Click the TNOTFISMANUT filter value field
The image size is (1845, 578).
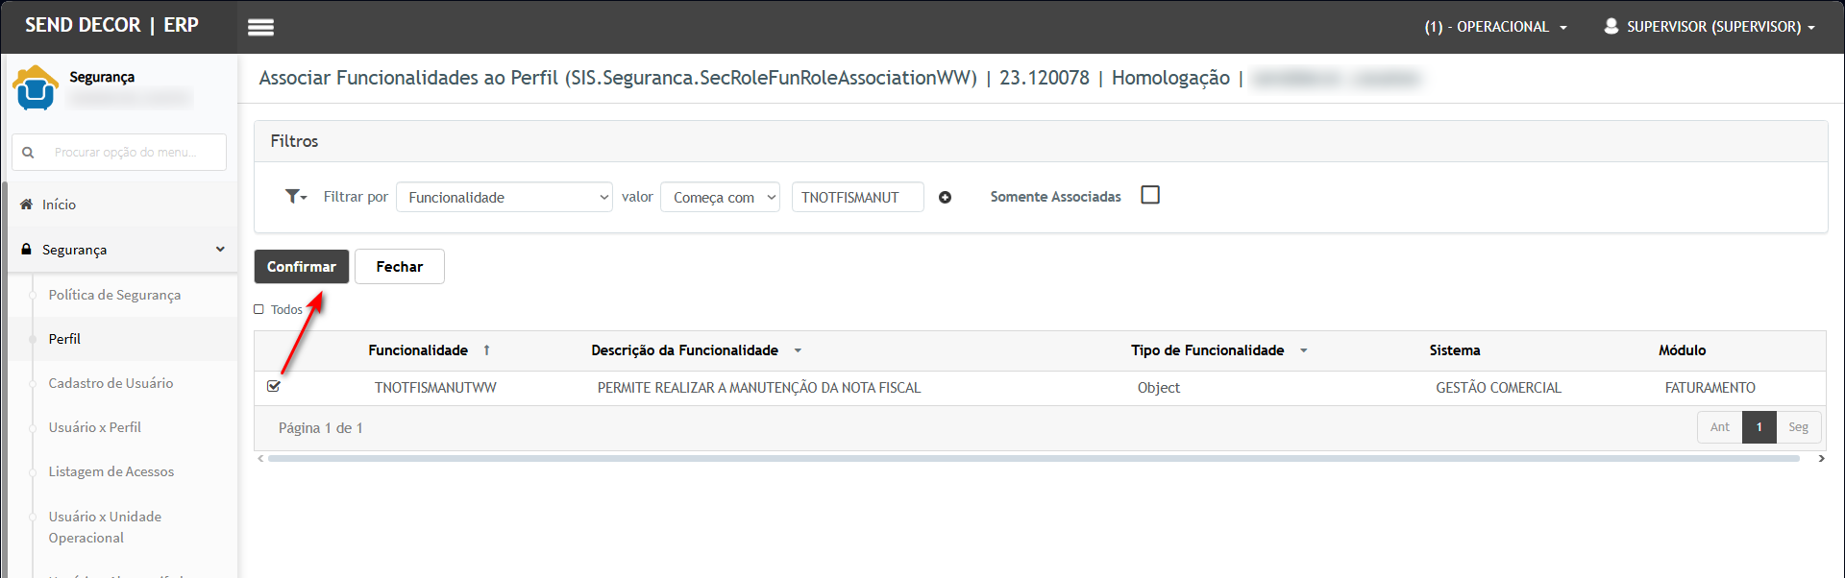pos(856,198)
